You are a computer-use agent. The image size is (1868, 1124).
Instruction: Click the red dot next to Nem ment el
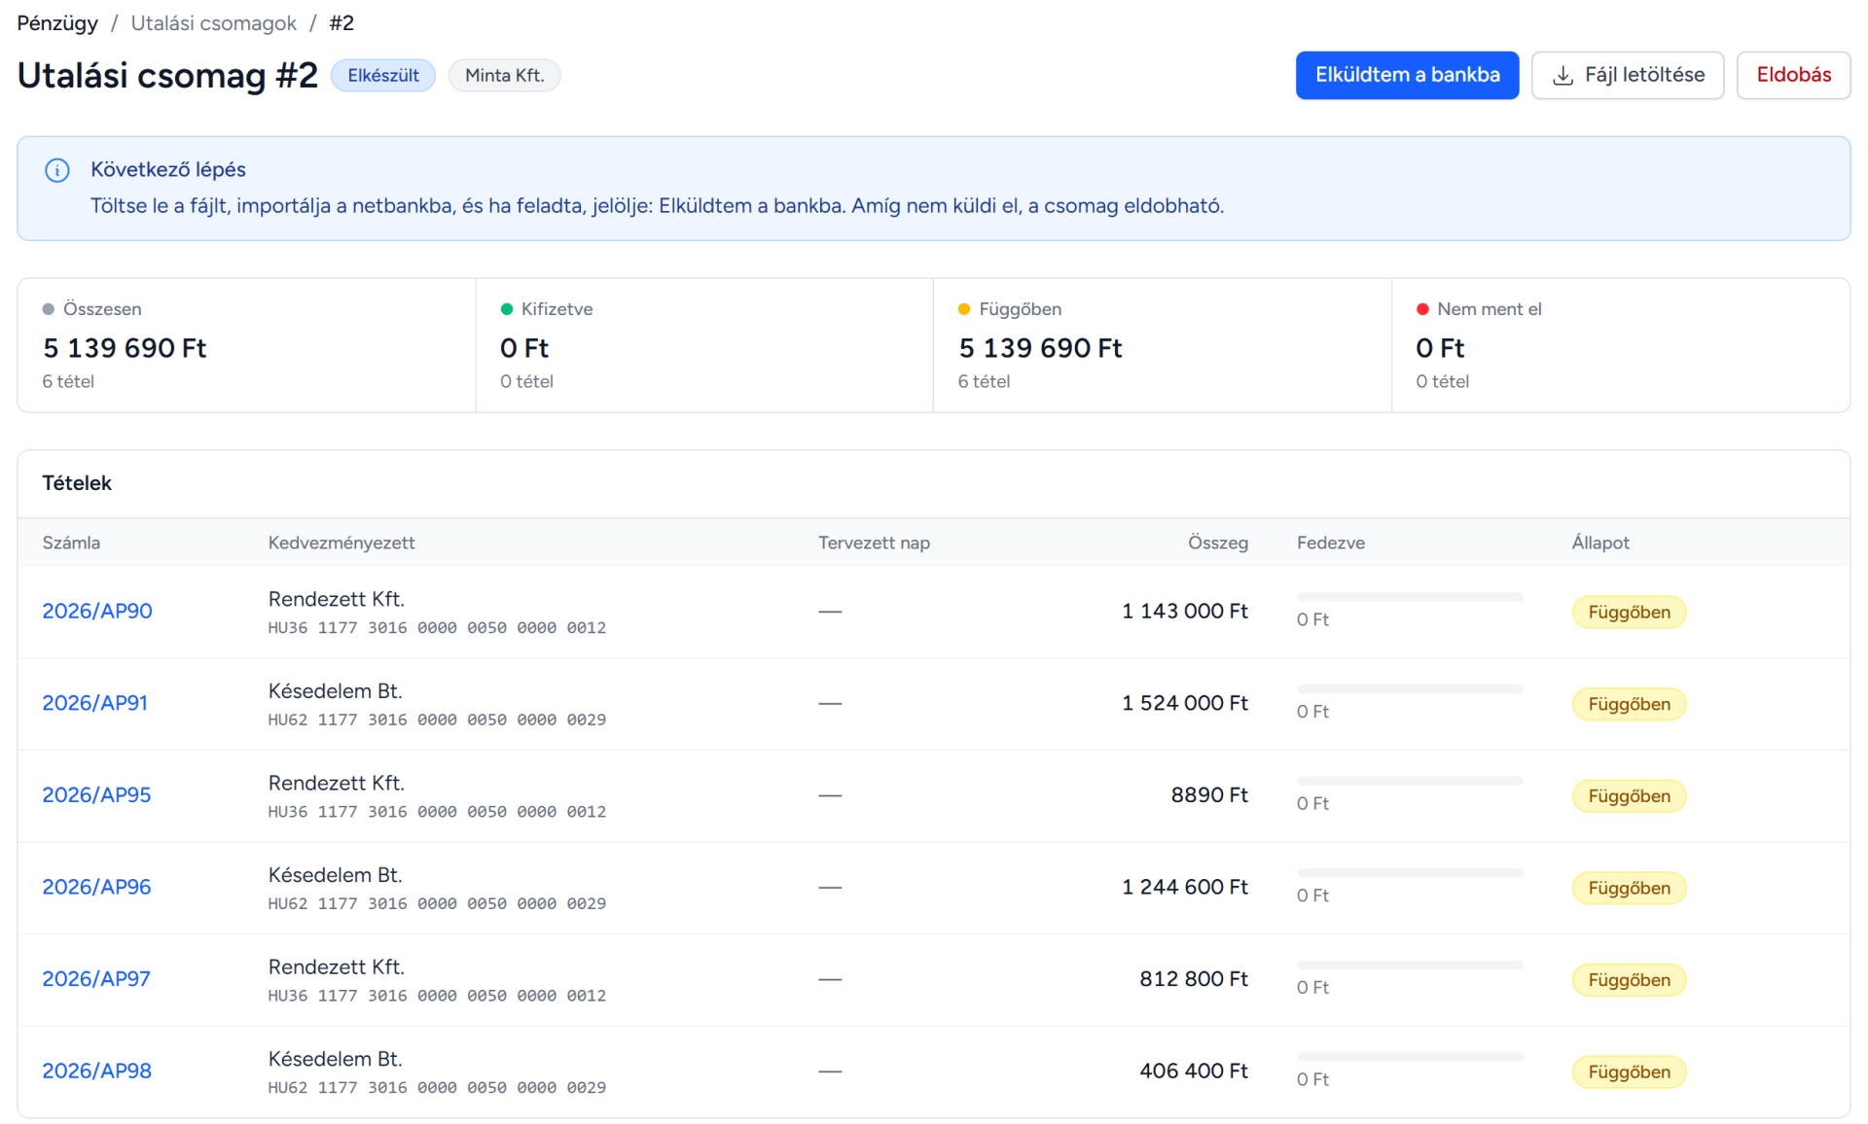tap(1422, 309)
